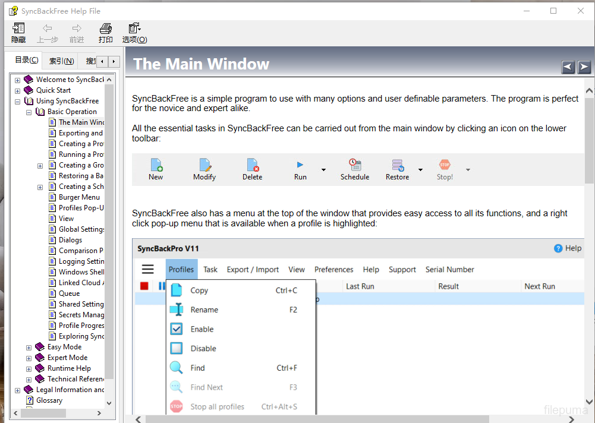Click the Restore icon
This screenshot has width=595, height=423.
pyautogui.click(x=398, y=165)
